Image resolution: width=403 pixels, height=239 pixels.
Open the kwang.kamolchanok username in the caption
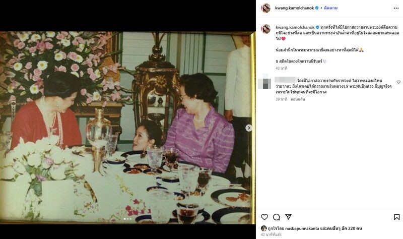click(295, 27)
